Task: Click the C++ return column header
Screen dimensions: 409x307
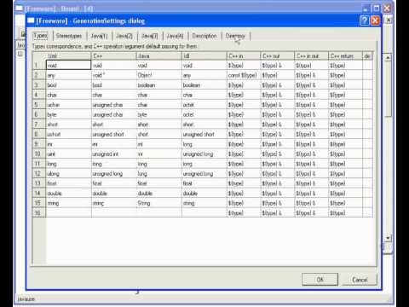Action: pos(345,55)
